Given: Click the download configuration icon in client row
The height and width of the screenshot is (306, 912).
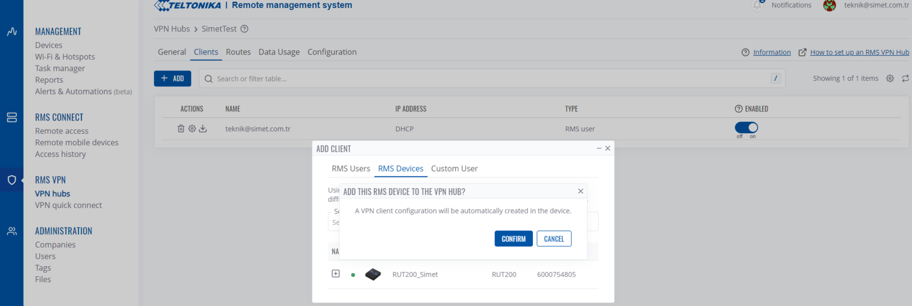Looking at the screenshot, I should tap(203, 129).
